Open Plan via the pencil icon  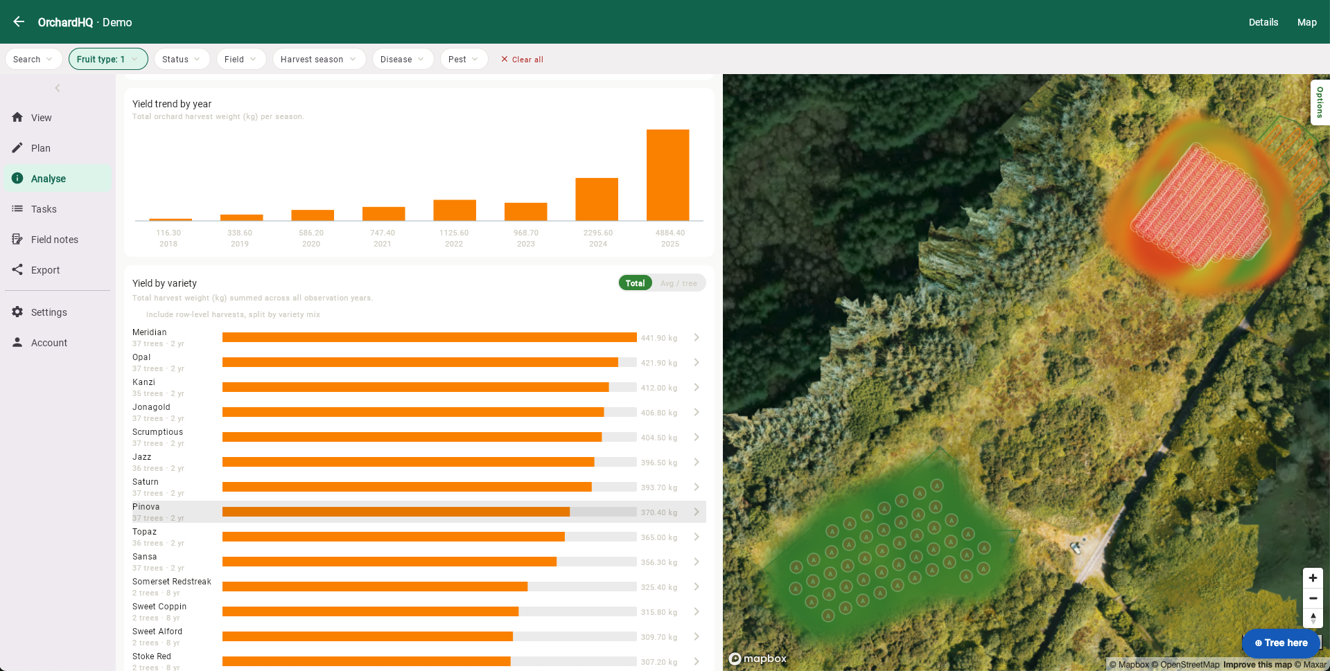(17, 148)
